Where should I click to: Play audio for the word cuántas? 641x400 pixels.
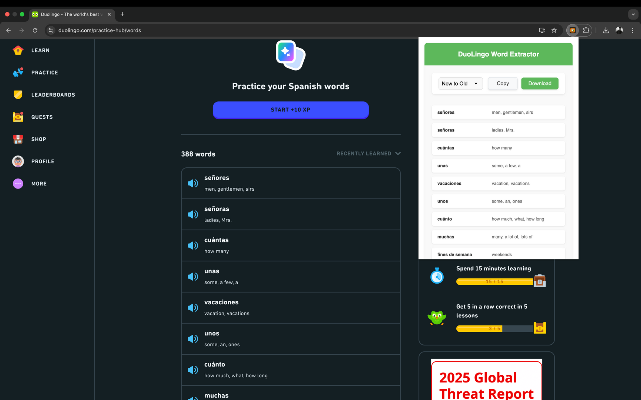[x=193, y=245]
